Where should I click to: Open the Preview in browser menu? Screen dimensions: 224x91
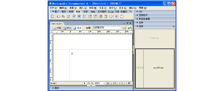click(x=130, y=28)
